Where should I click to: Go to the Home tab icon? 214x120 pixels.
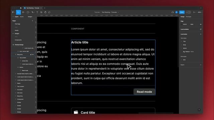(x=21, y=8)
